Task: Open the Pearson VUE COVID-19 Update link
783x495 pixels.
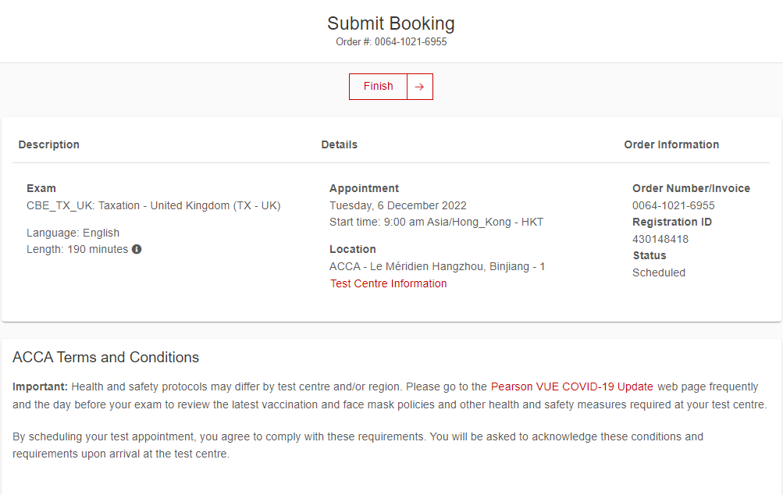Action: click(571, 386)
